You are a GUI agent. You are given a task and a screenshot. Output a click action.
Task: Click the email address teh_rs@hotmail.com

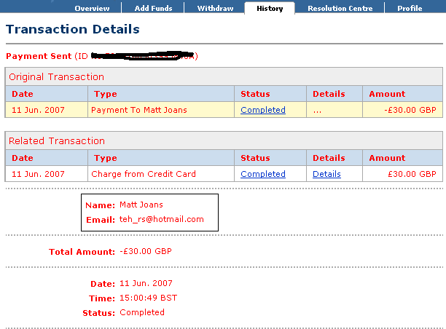(162, 219)
